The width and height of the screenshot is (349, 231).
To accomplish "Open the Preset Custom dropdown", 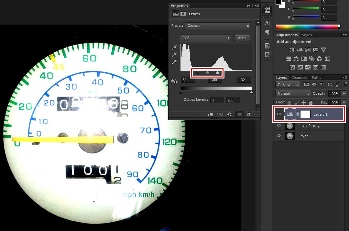I will [x=218, y=26].
